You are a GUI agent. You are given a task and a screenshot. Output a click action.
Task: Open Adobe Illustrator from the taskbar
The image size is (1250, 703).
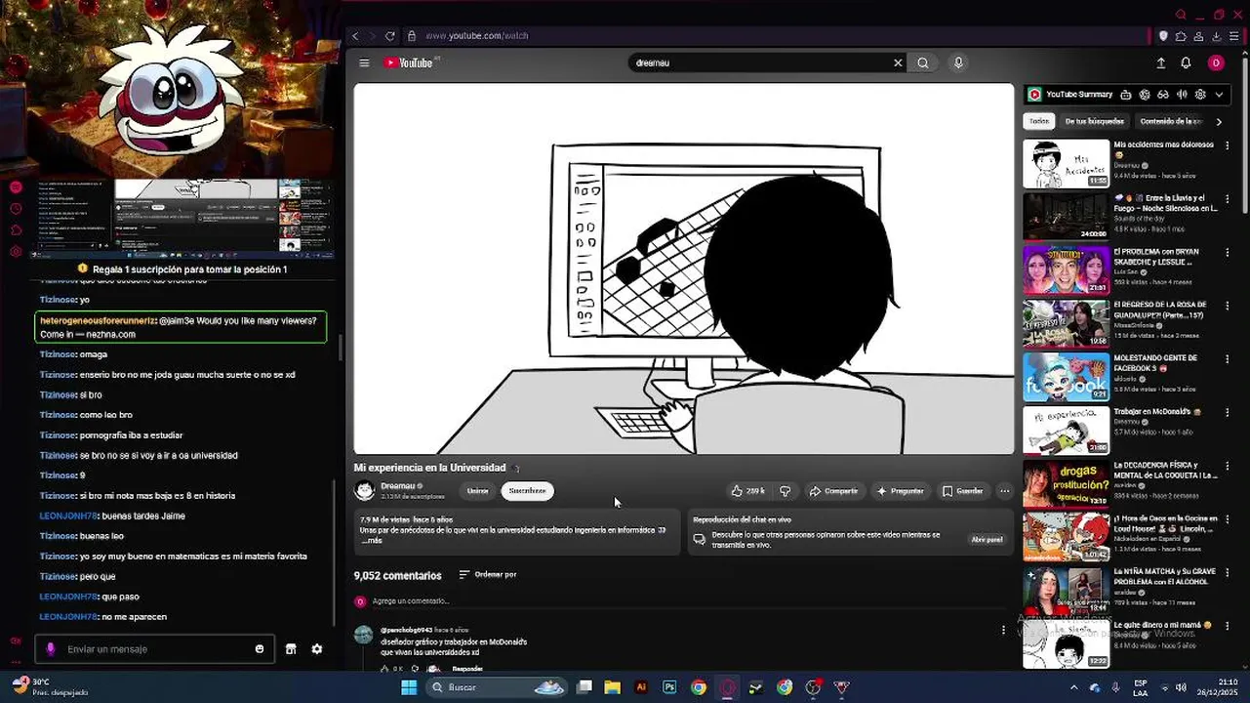click(x=641, y=687)
